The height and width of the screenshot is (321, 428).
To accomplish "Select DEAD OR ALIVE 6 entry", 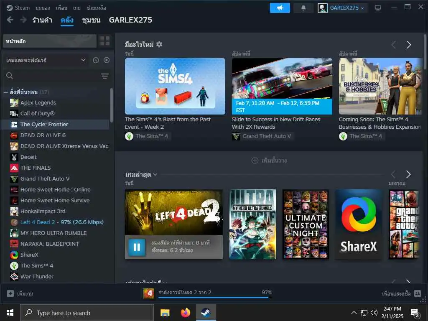I will coord(56,135).
